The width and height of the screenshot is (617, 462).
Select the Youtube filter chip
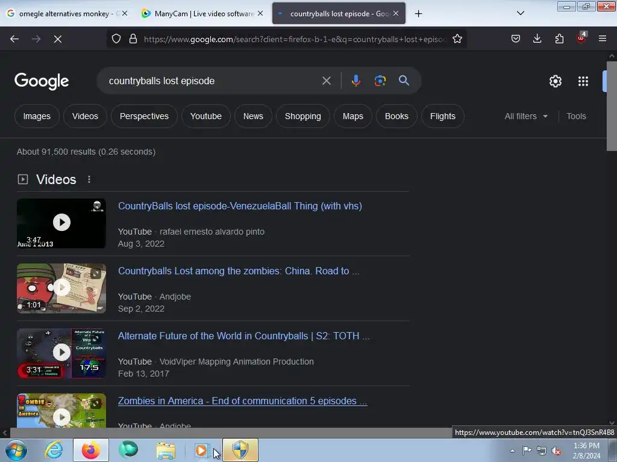206,116
